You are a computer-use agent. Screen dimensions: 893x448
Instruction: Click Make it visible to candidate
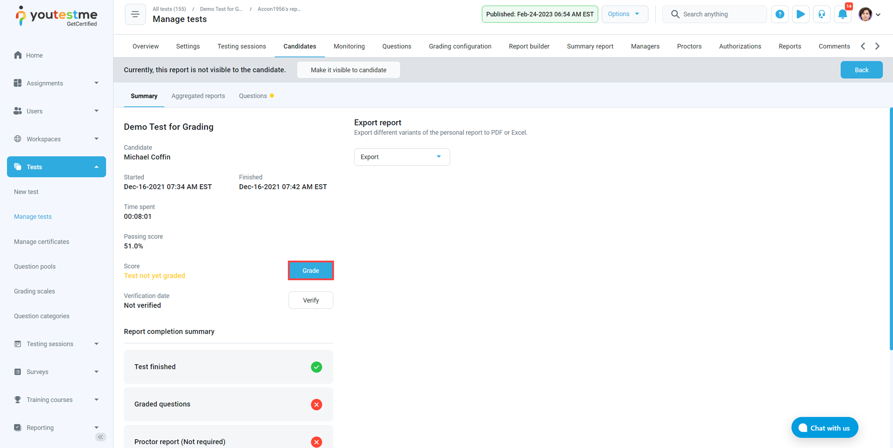coord(348,70)
